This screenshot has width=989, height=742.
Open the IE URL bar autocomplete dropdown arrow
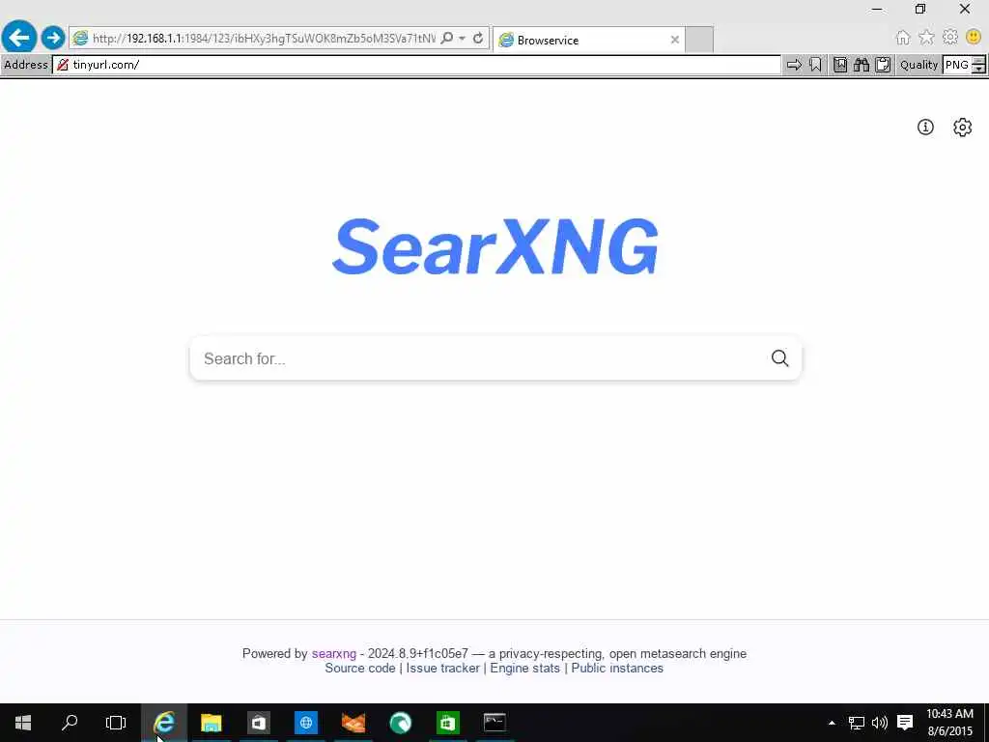pos(463,38)
